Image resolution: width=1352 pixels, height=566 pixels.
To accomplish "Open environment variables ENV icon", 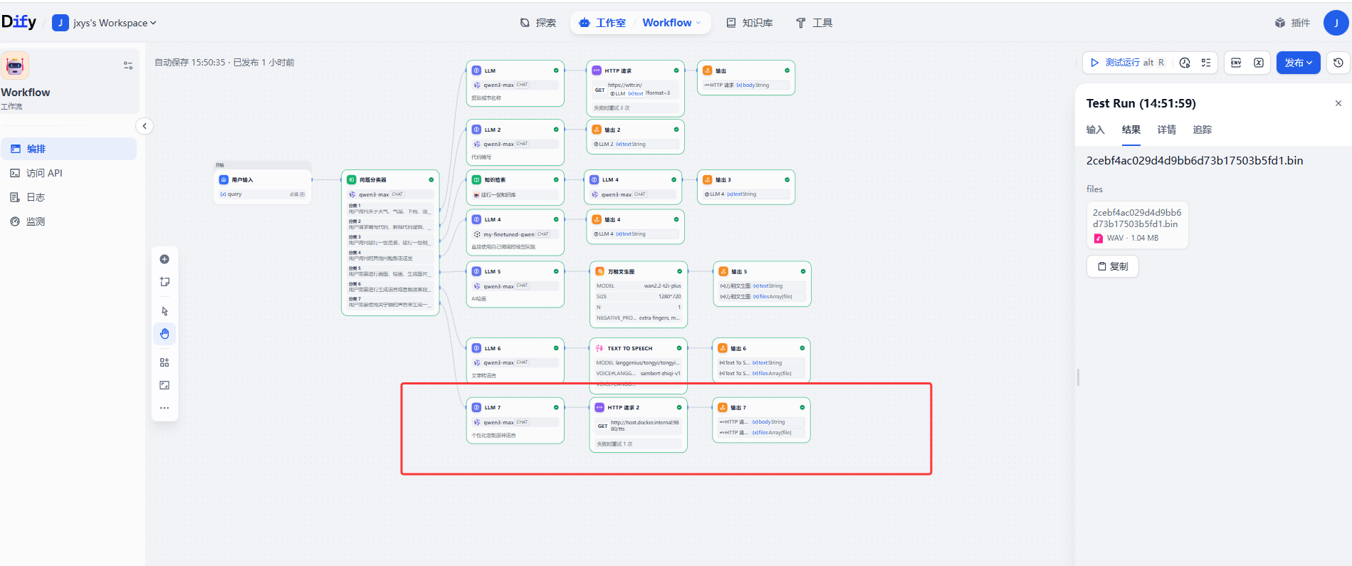I will [x=1236, y=63].
